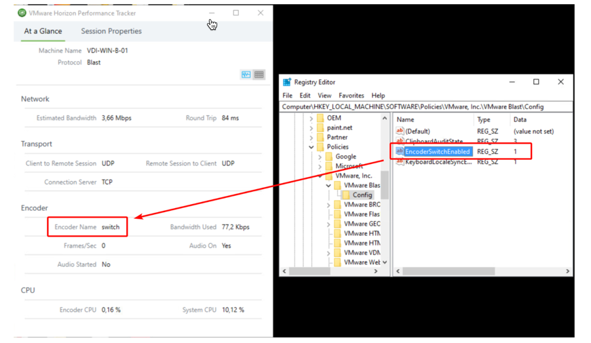
Task: Collapse the VMware Blast key
Action: point(328,186)
